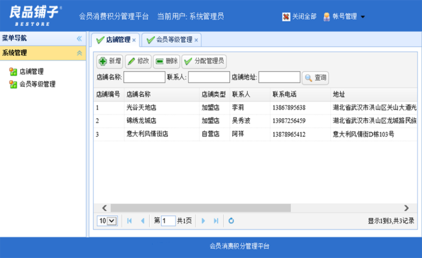Viewport: 422px width, 258px height.
Task: Click the 删除 delete button
Action: coord(166,61)
